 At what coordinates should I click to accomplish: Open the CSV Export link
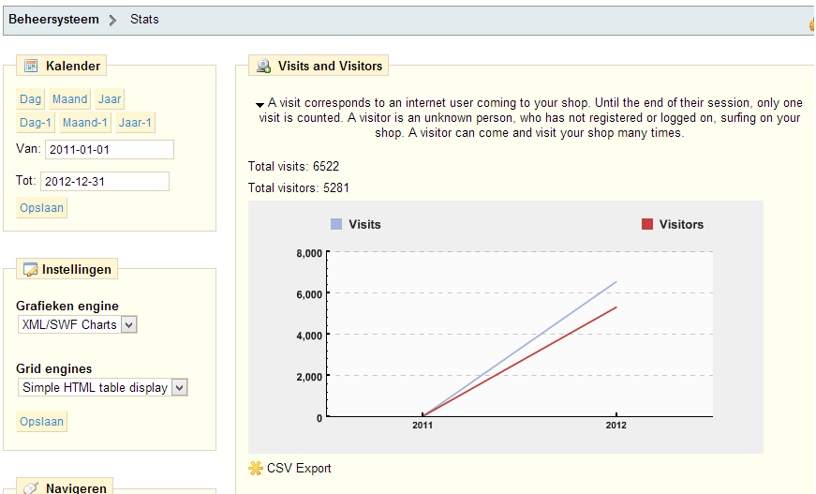pyautogui.click(x=299, y=468)
